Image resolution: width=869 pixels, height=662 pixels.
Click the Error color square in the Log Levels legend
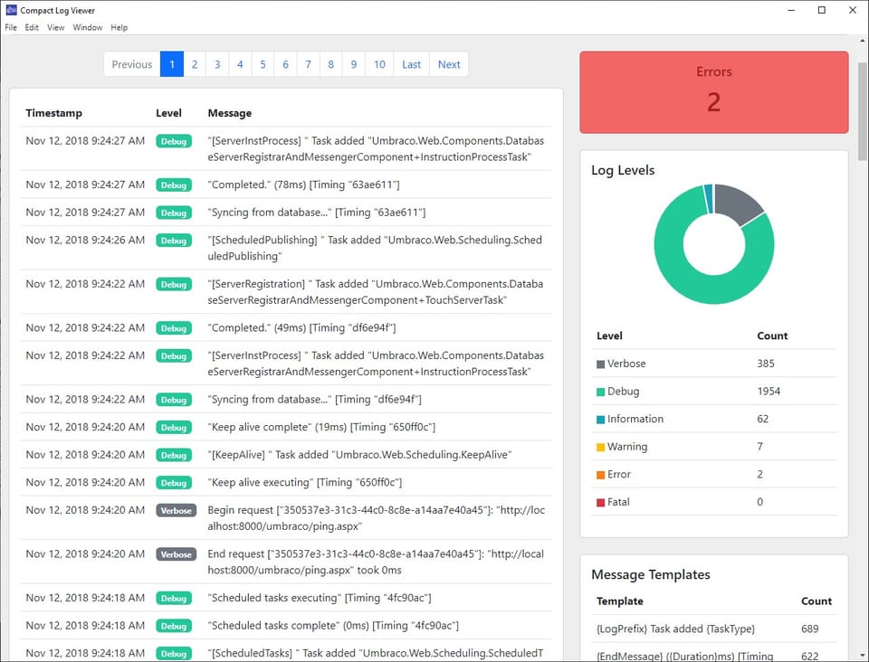click(x=601, y=474)
